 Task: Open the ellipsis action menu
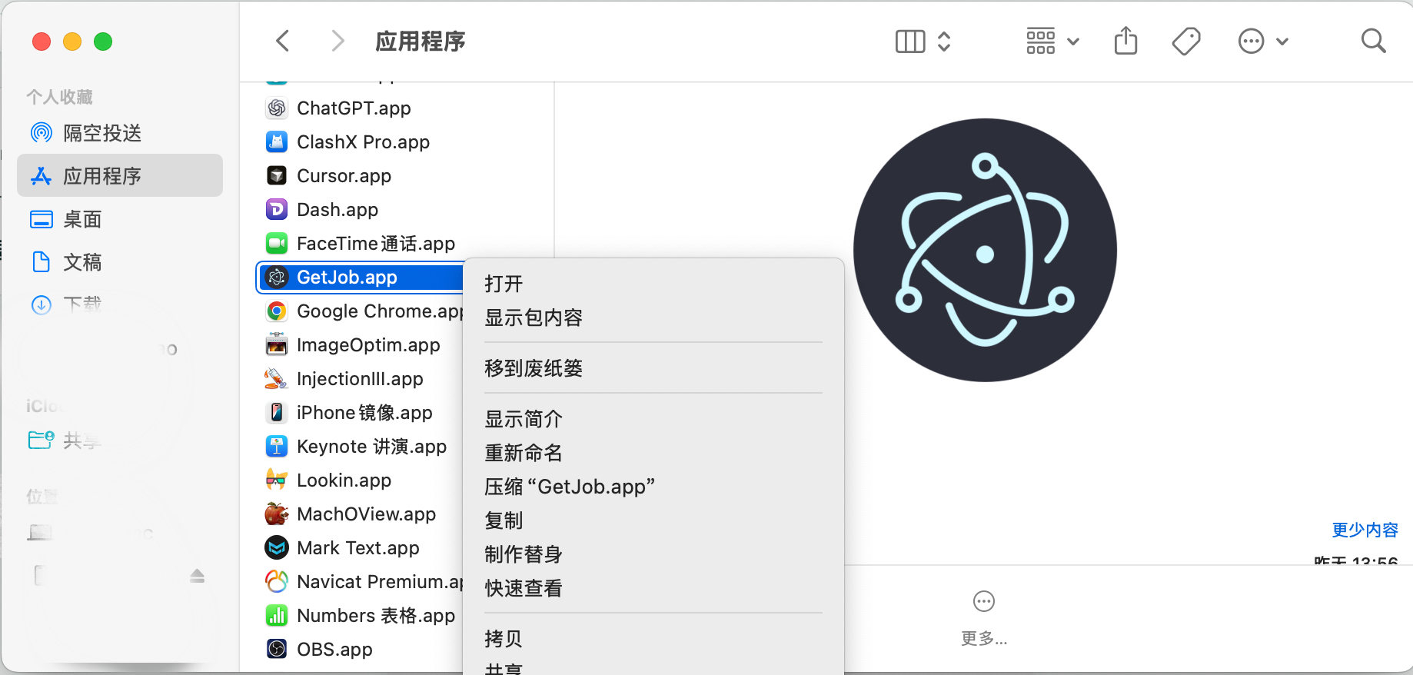point(1262,42)
